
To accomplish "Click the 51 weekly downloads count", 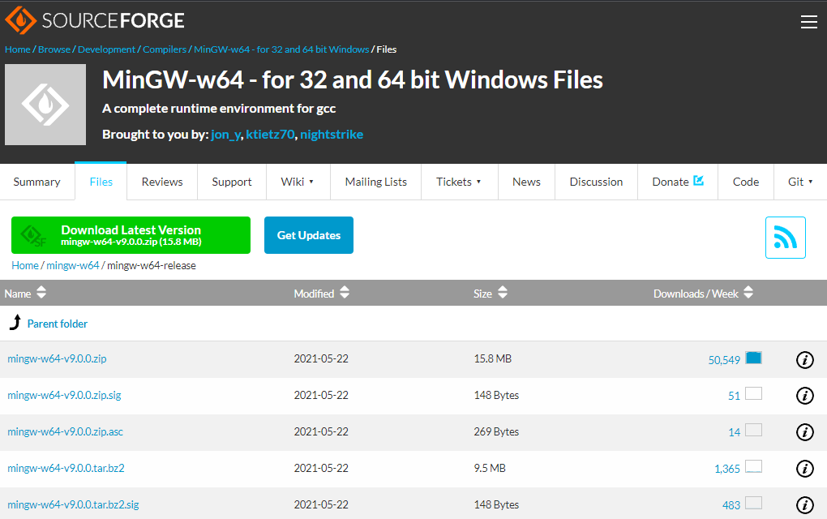I will 735,396.
